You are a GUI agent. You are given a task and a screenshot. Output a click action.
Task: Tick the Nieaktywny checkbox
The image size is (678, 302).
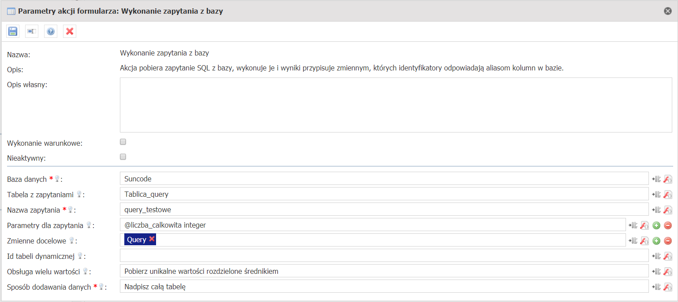pos(123,157)
